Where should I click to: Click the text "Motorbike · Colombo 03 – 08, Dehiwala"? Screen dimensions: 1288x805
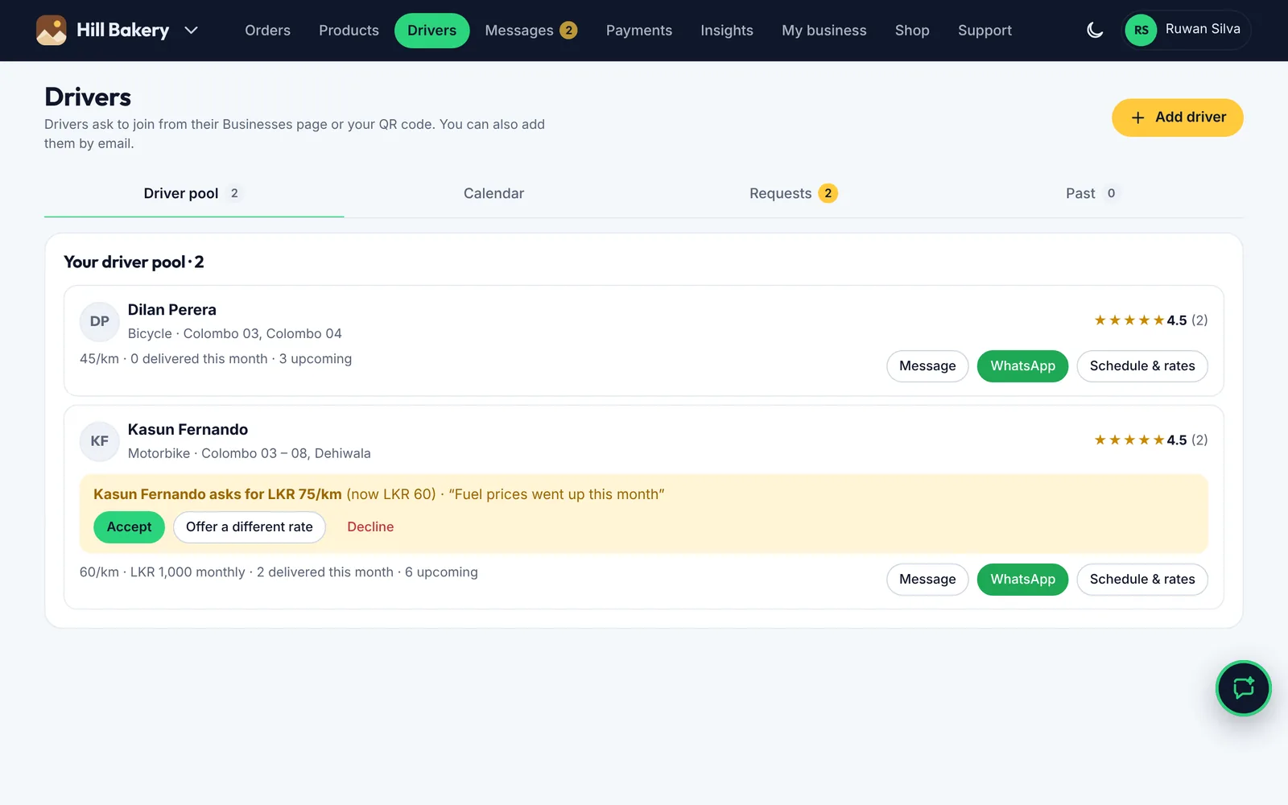click(x=250, y=453)
